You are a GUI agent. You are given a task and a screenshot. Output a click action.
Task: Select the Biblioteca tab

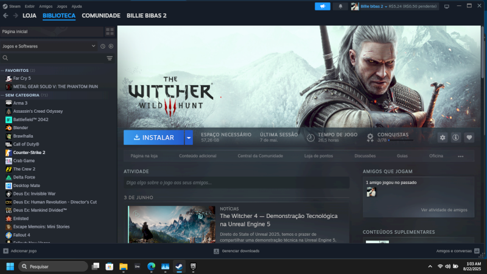coord(59,16)
